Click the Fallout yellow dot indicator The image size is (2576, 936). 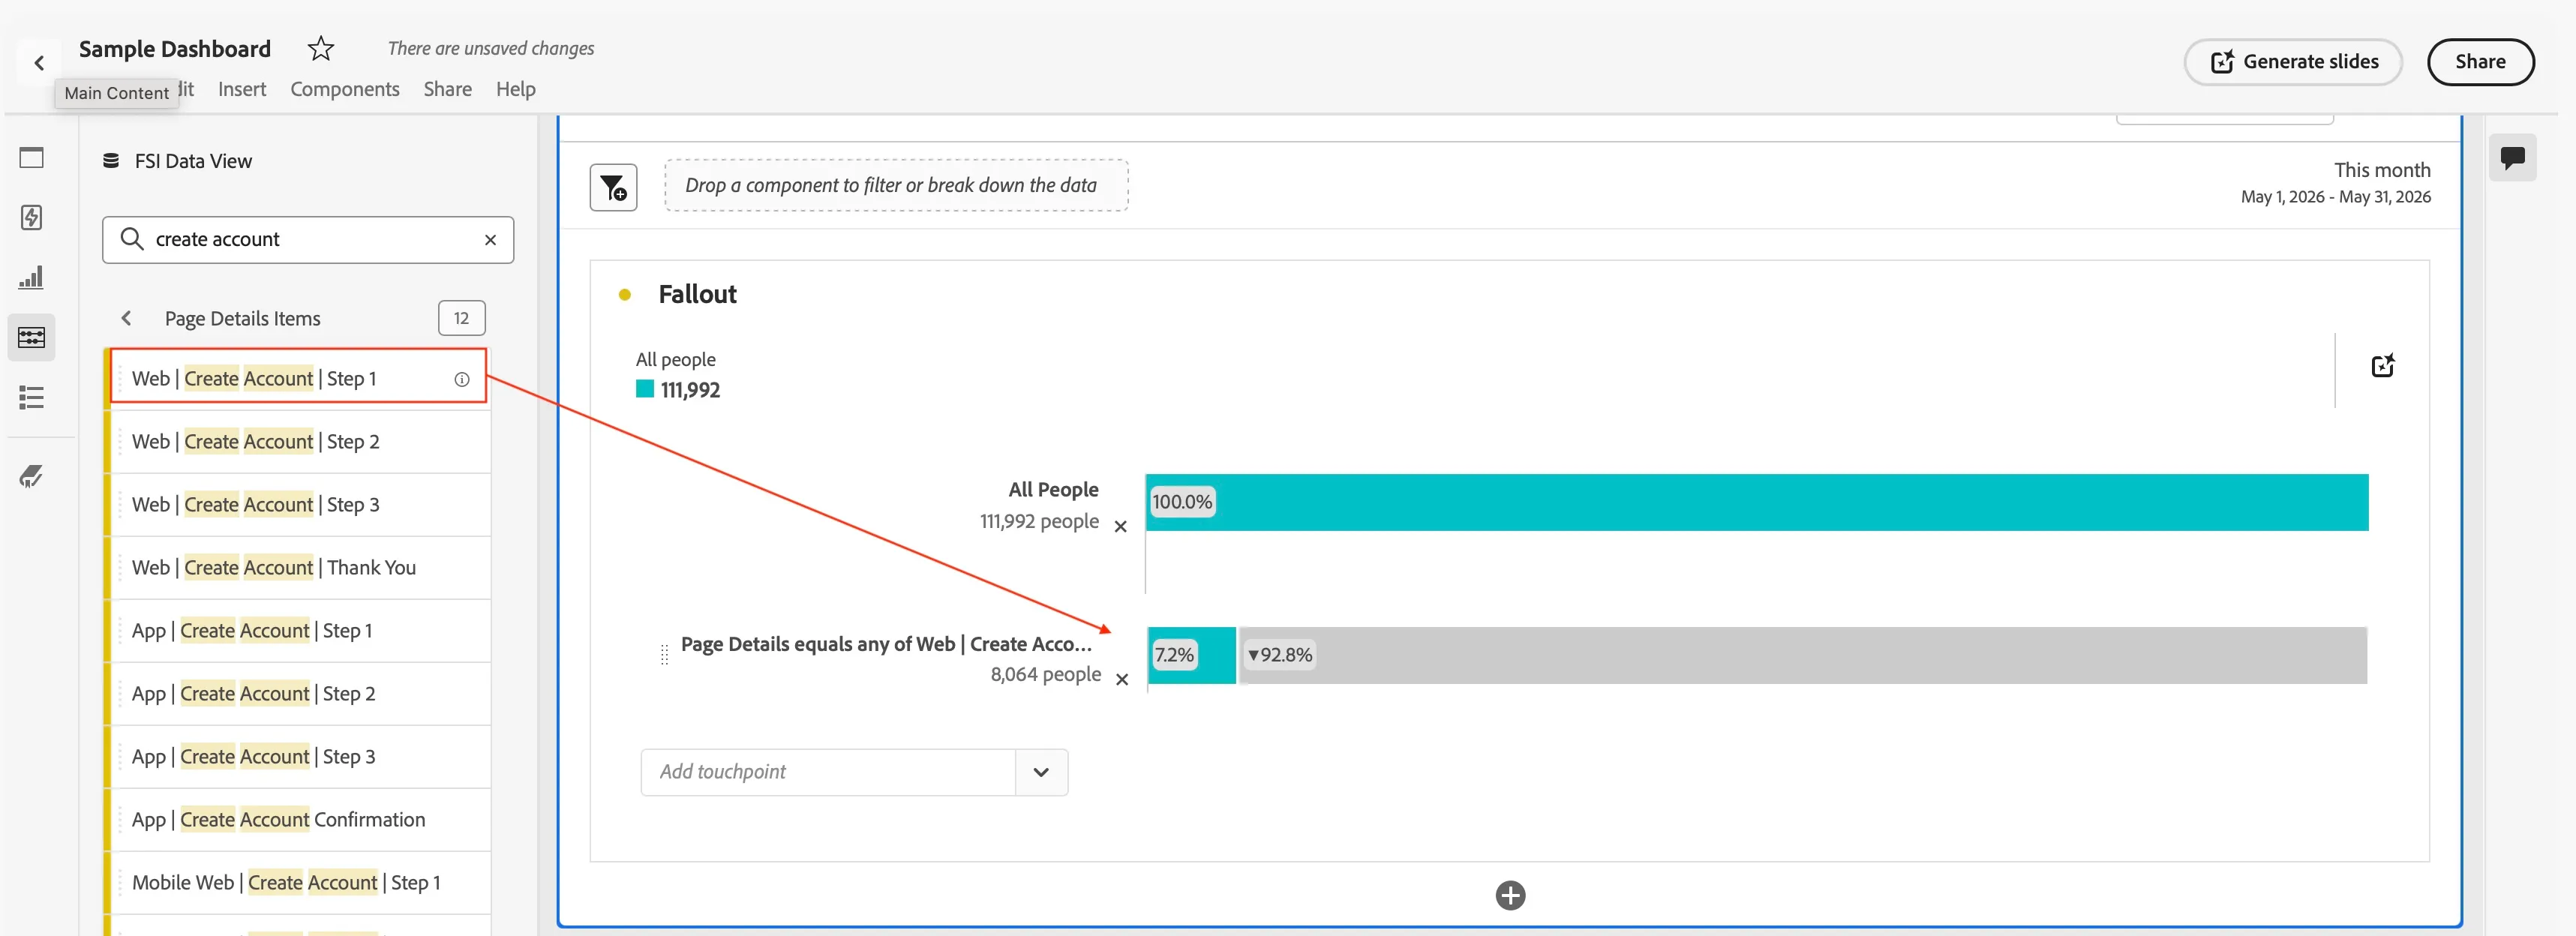(x=624, y=295)
